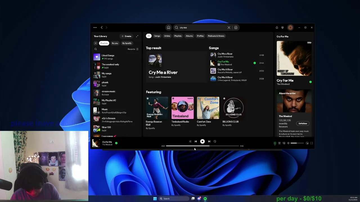The width and height of the screenshot is (360, 202).
Task: Open the notifications bell
Action: point(277,27)
